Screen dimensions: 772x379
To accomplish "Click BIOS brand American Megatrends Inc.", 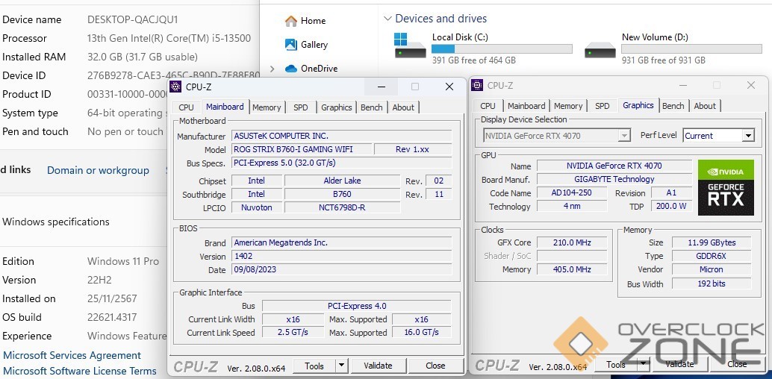I will point(342,242).
